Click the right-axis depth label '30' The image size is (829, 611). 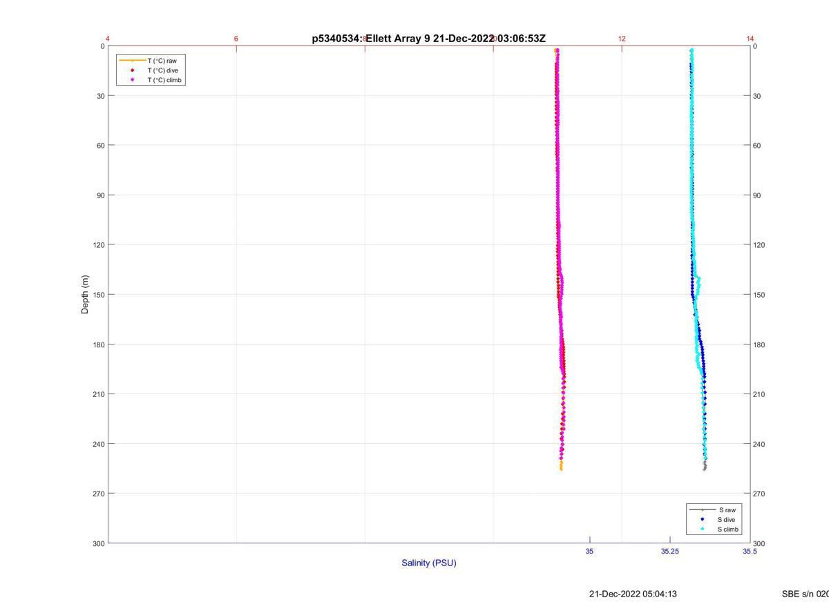coord(757,96)
